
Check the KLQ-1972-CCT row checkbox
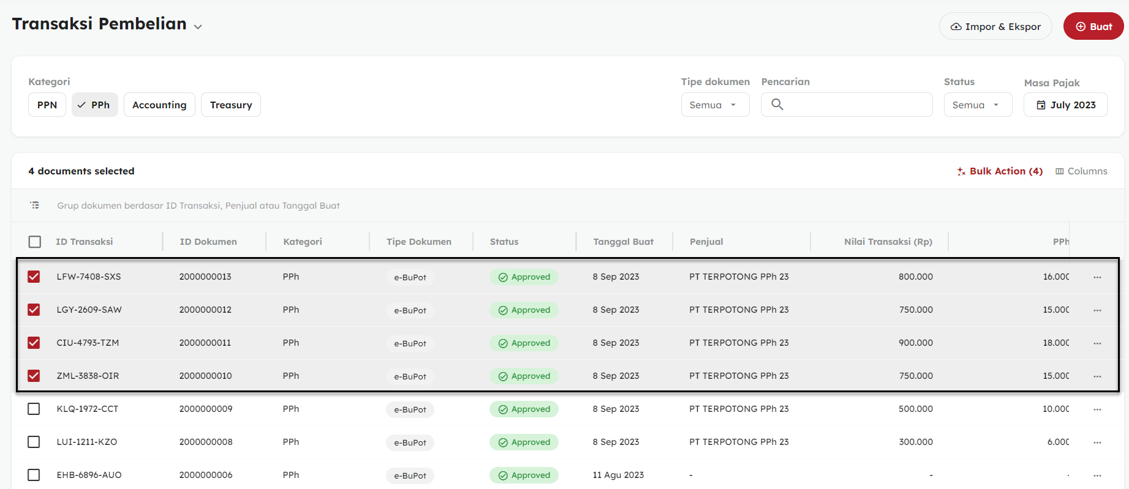34,409
